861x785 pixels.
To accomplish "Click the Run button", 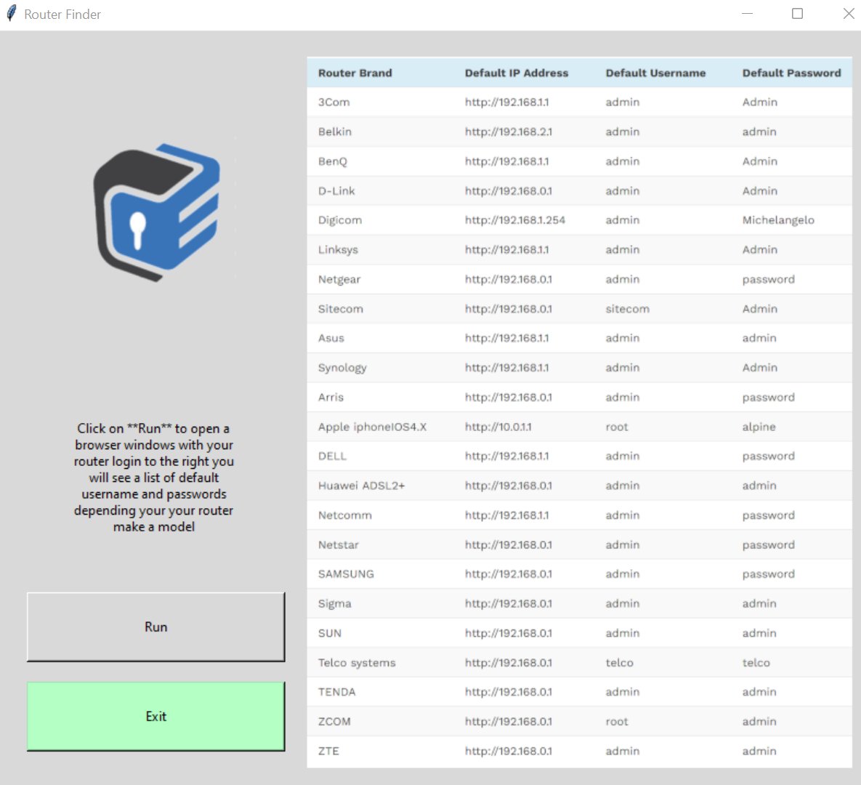I will [x=155, y=627].
